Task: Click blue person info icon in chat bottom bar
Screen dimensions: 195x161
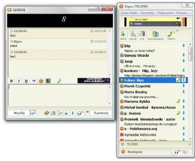Action: (x=72, y=113)
